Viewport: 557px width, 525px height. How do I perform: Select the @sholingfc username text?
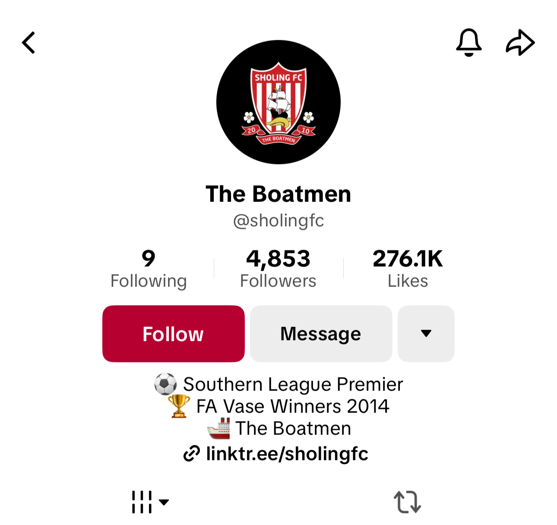pyautogui.click(x=278, y=221)
